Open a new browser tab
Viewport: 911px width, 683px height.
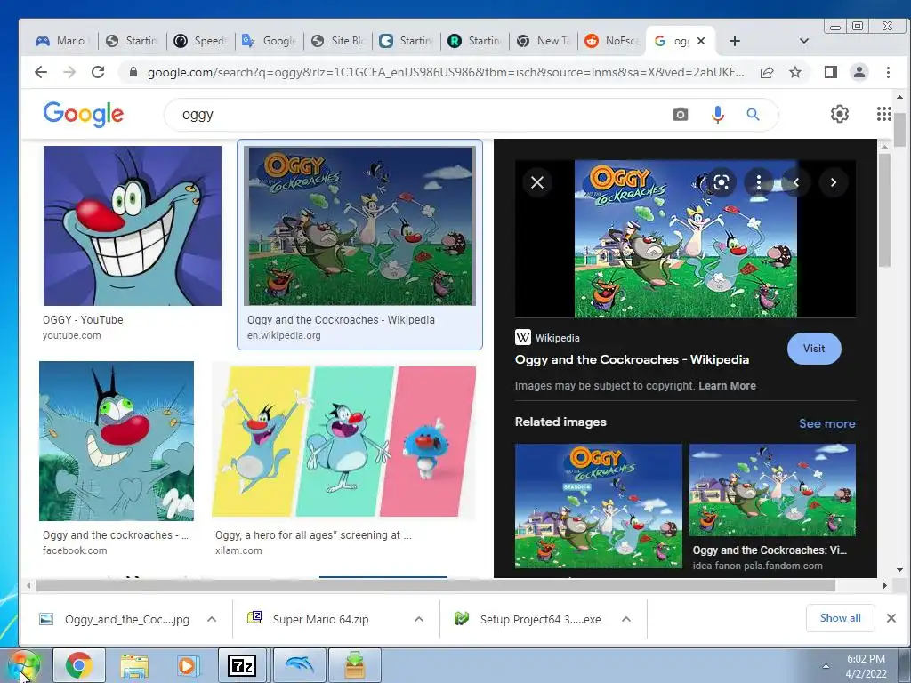[734, 41]
